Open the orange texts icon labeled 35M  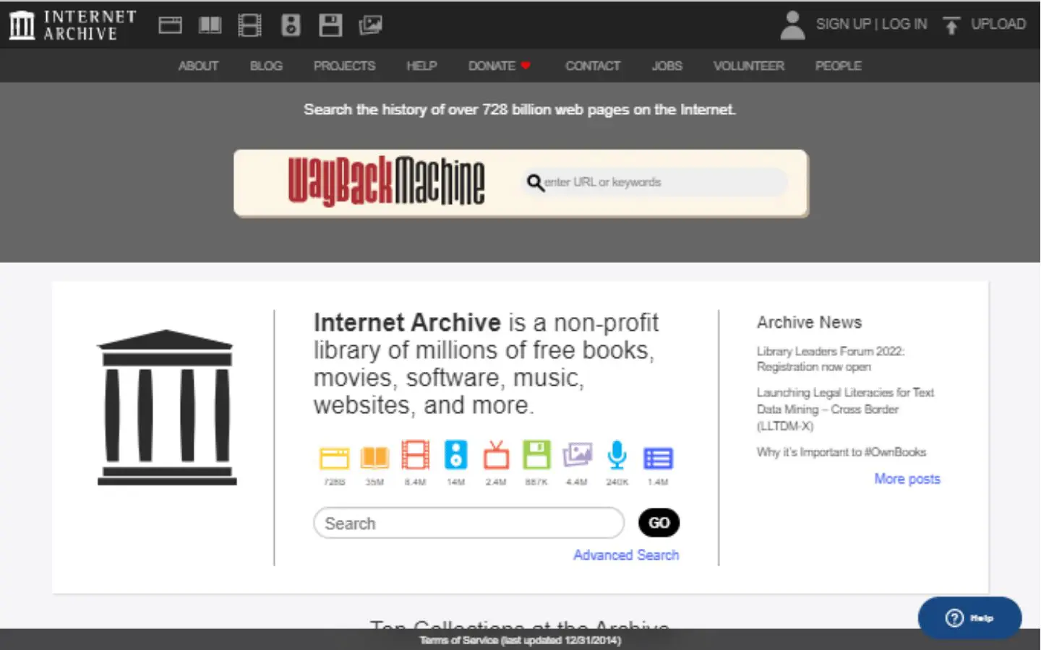[x=374, y=458]
